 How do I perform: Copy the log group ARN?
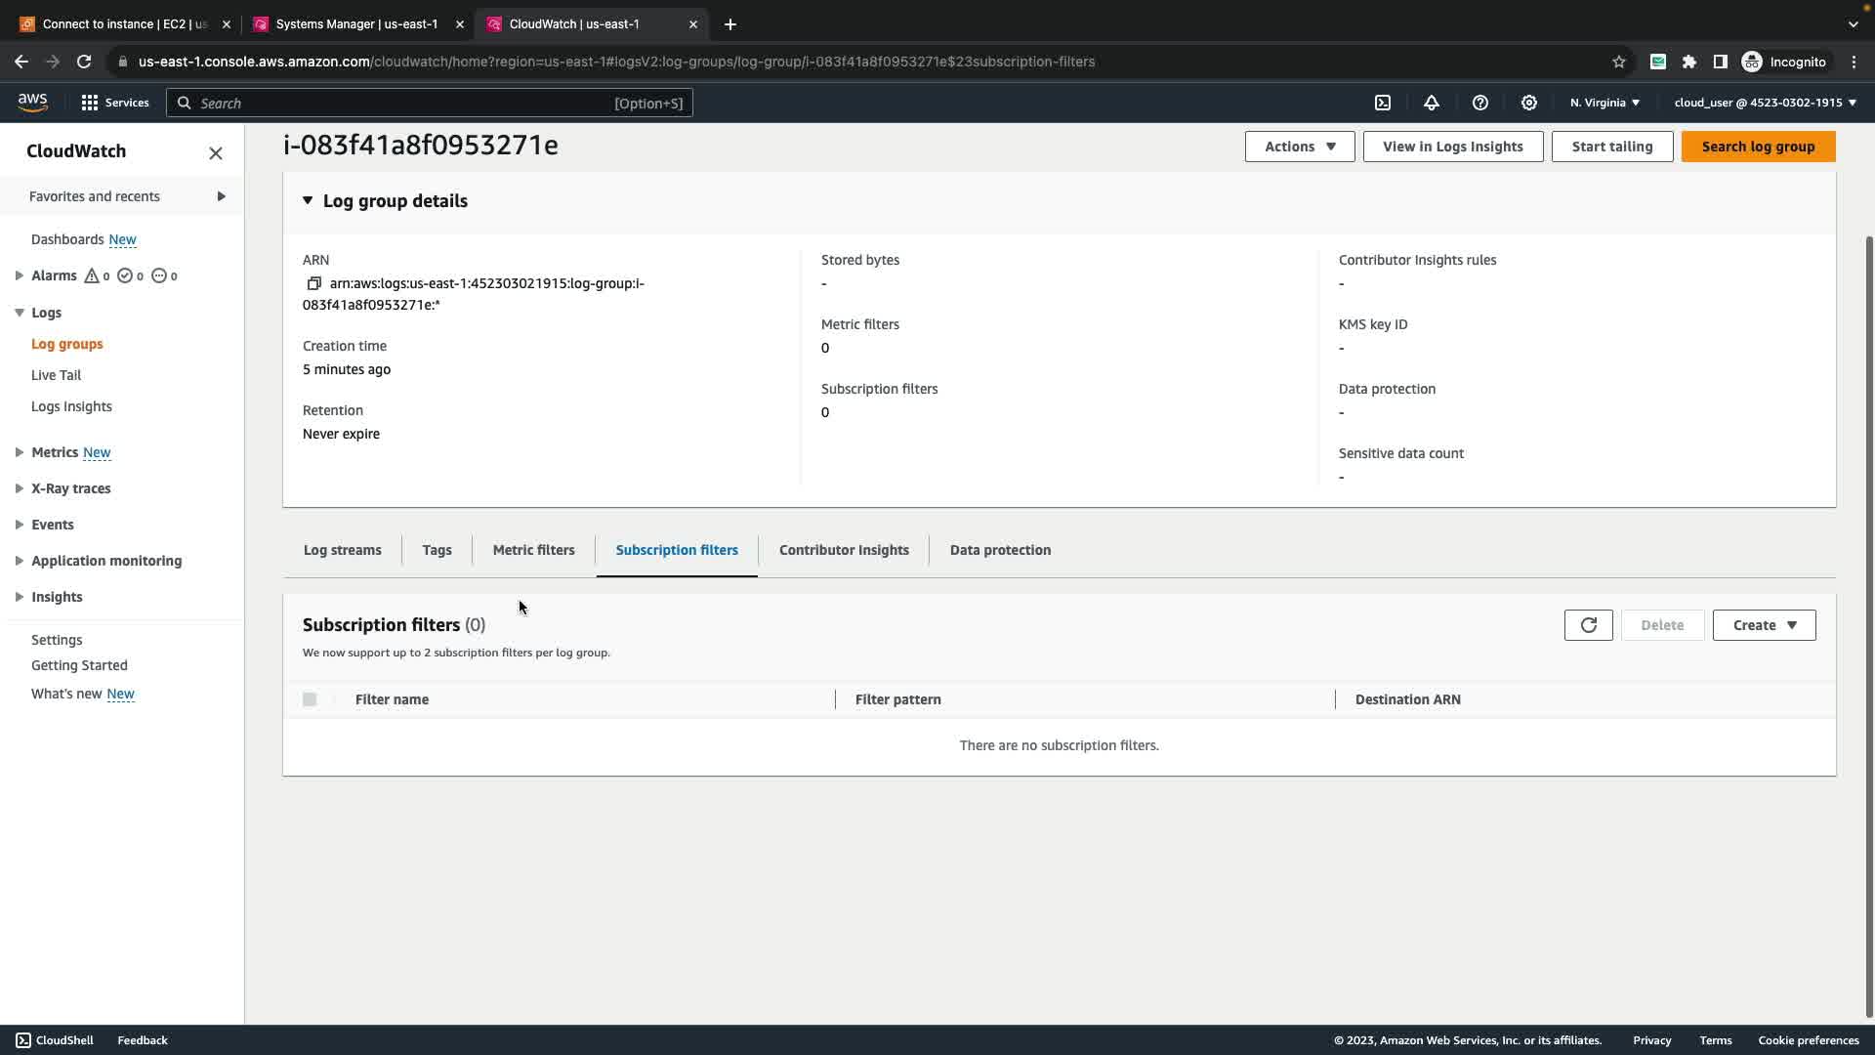coord(313,283)
